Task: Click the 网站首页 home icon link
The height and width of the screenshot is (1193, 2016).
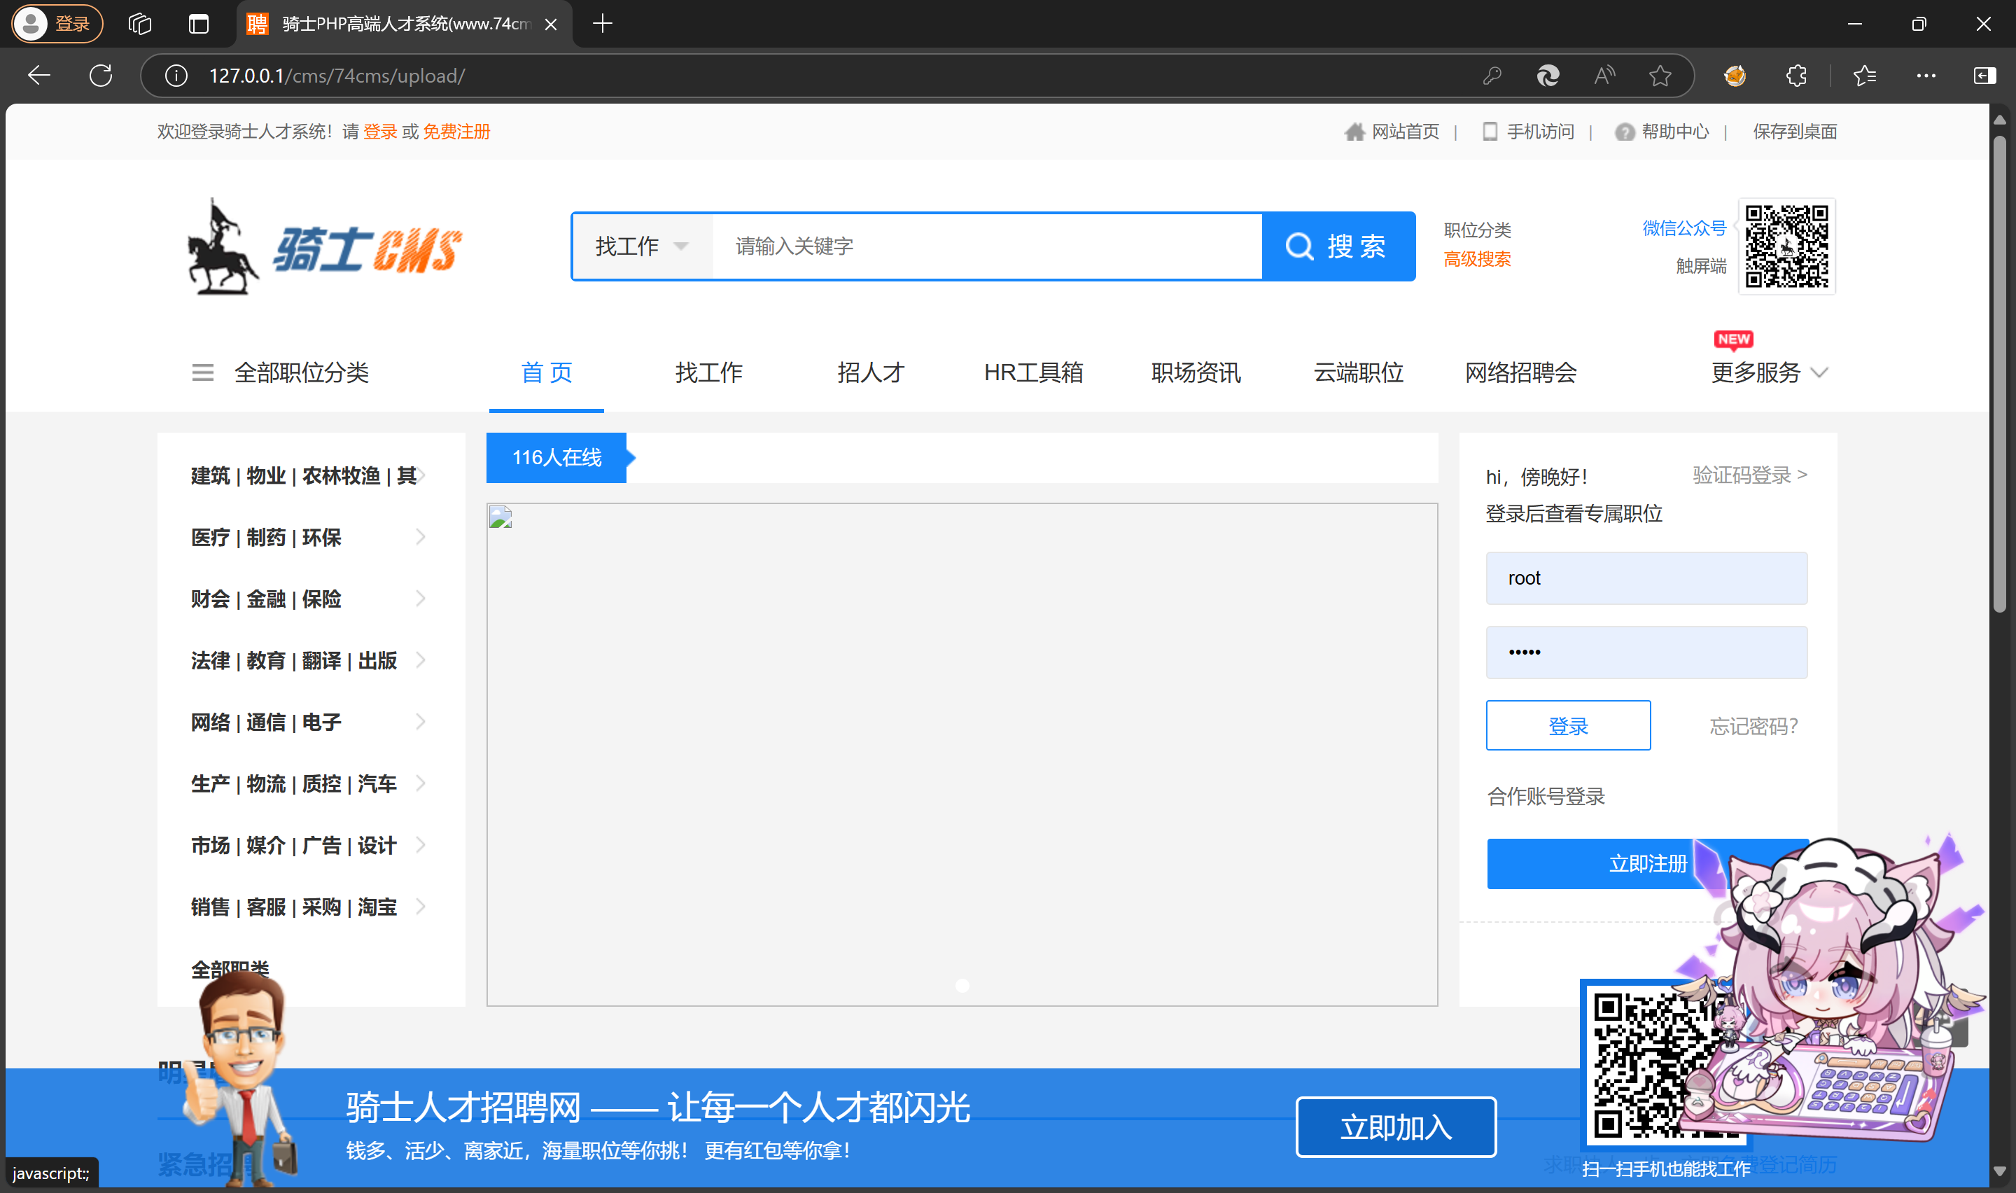Action: pyautogui.click(x=1392, y=131)
